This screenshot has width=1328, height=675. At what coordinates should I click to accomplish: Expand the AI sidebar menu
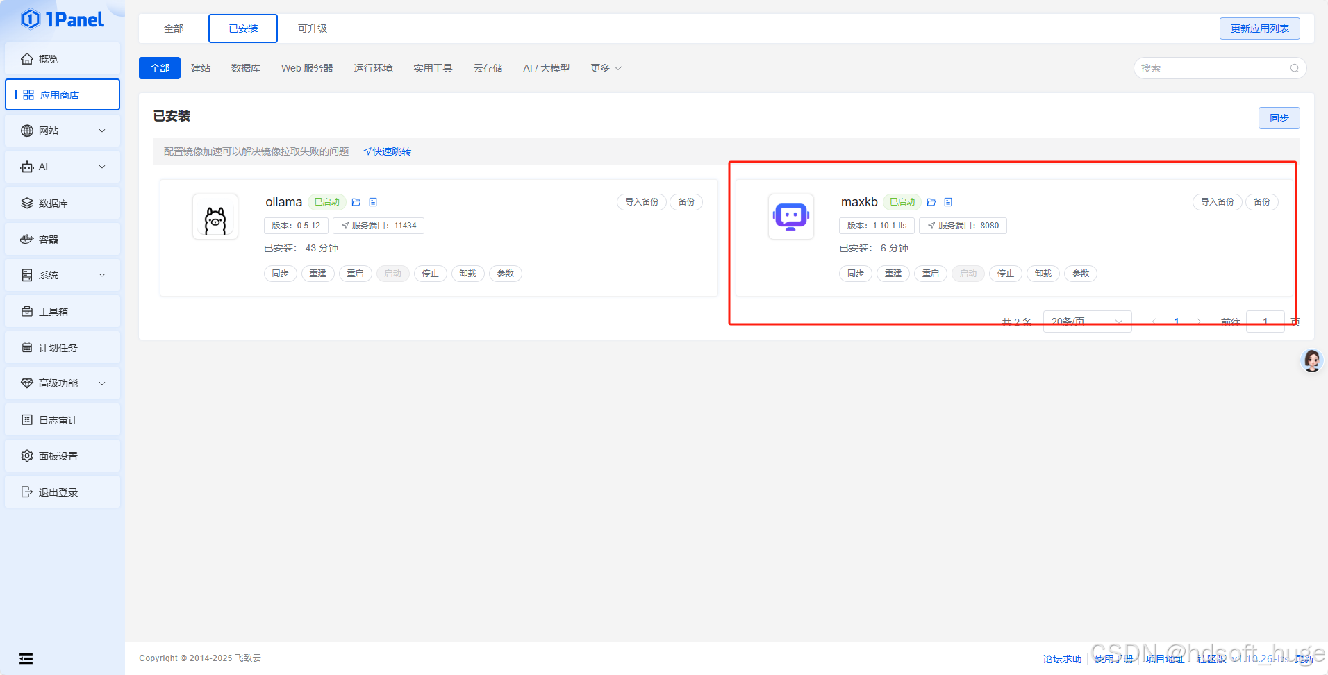tap(63, 167)
